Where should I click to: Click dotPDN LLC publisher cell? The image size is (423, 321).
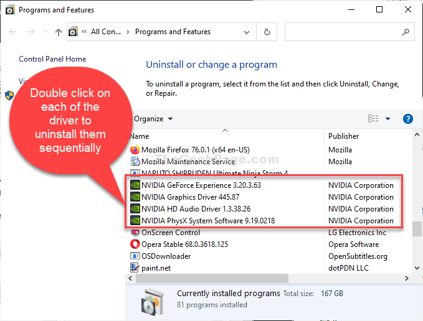[348, 268]
